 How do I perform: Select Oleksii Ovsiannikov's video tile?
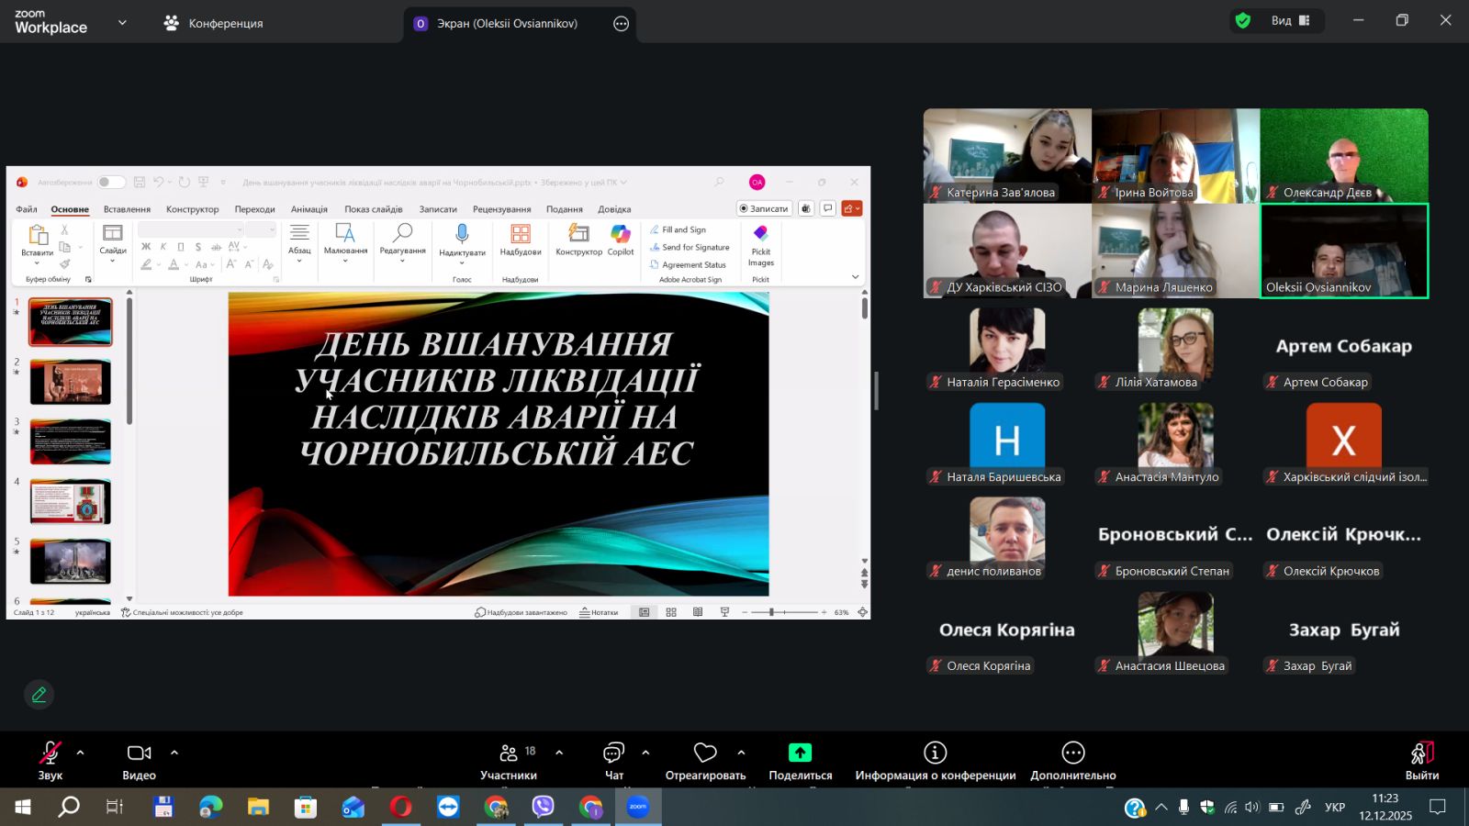(1343, 251)
